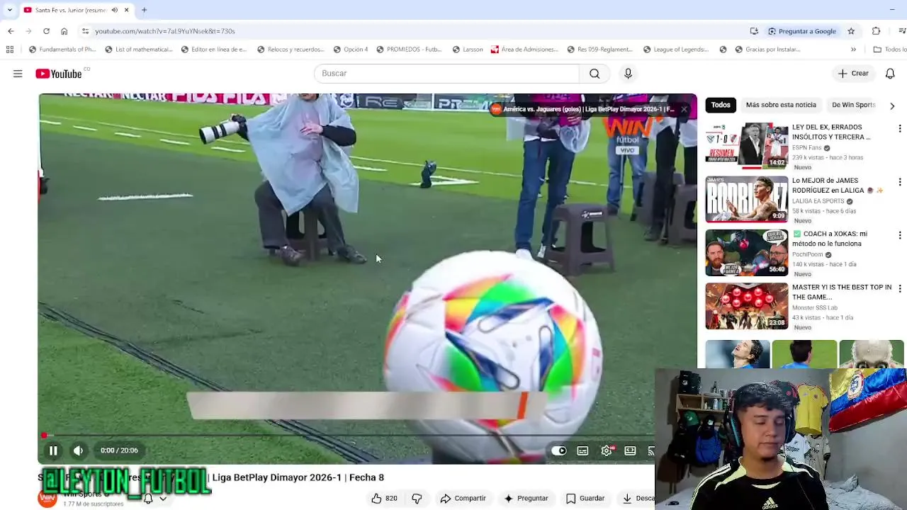Click the Buscar search field

click(446, 74)
